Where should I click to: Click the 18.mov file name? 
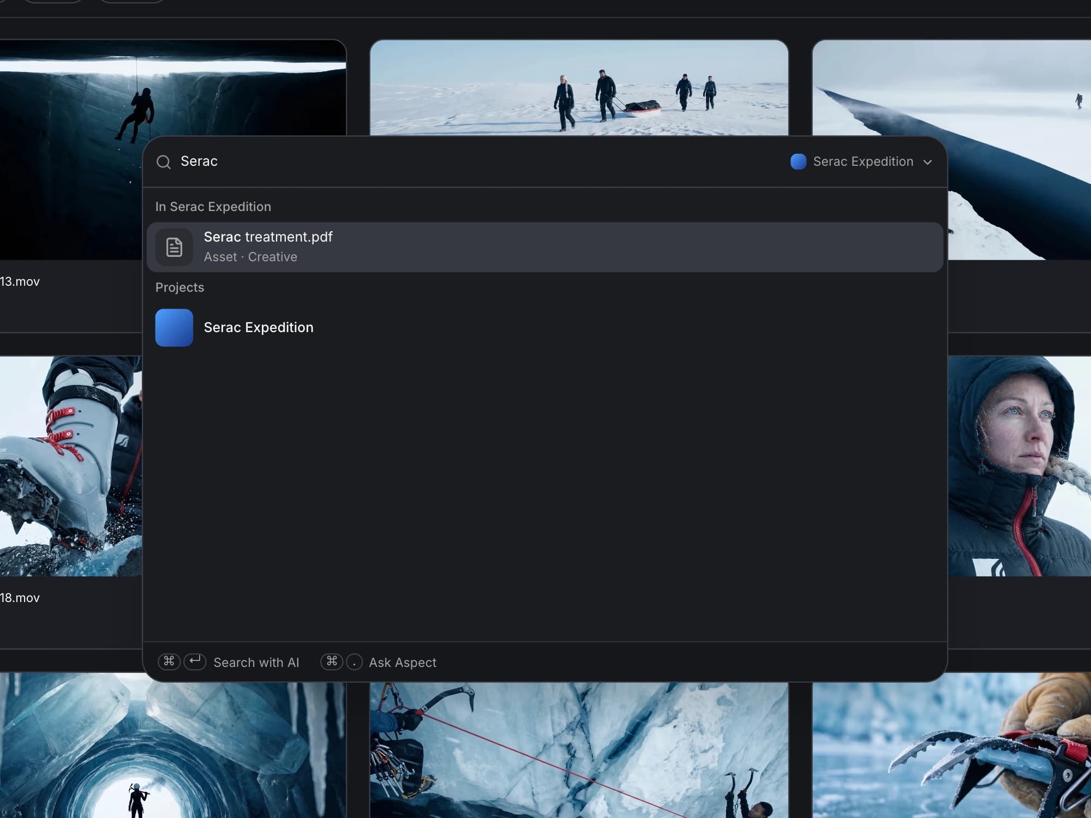[20, 598]
